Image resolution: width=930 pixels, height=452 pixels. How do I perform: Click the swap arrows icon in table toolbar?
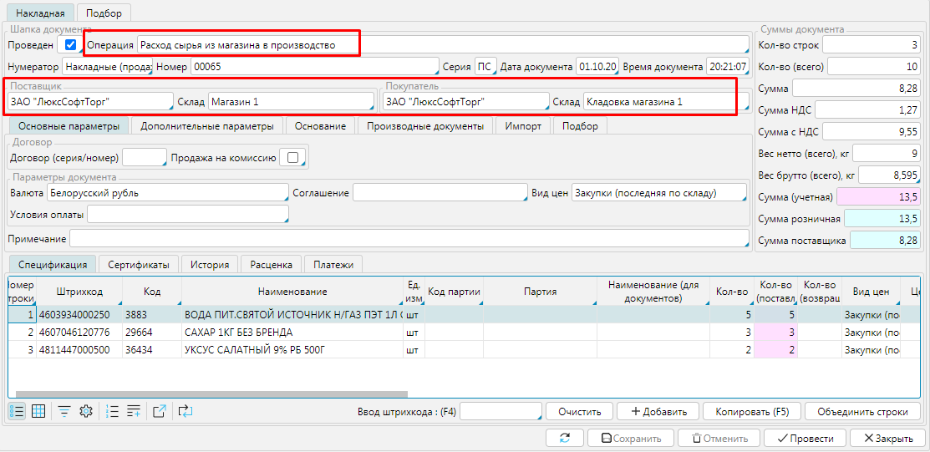185,411
